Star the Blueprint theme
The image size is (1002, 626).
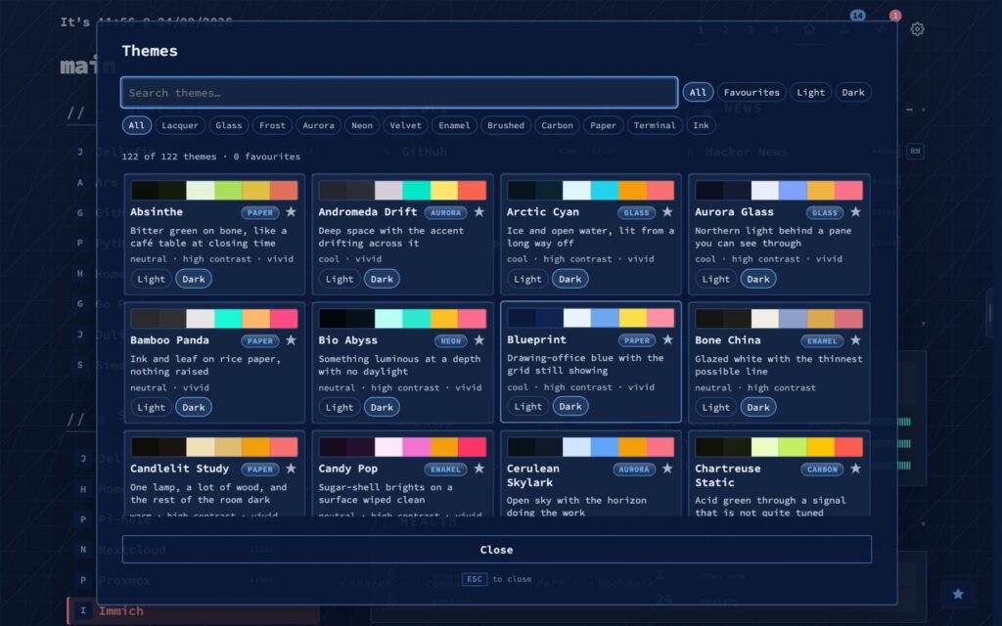pyautogui.click(x=667, y=339)
